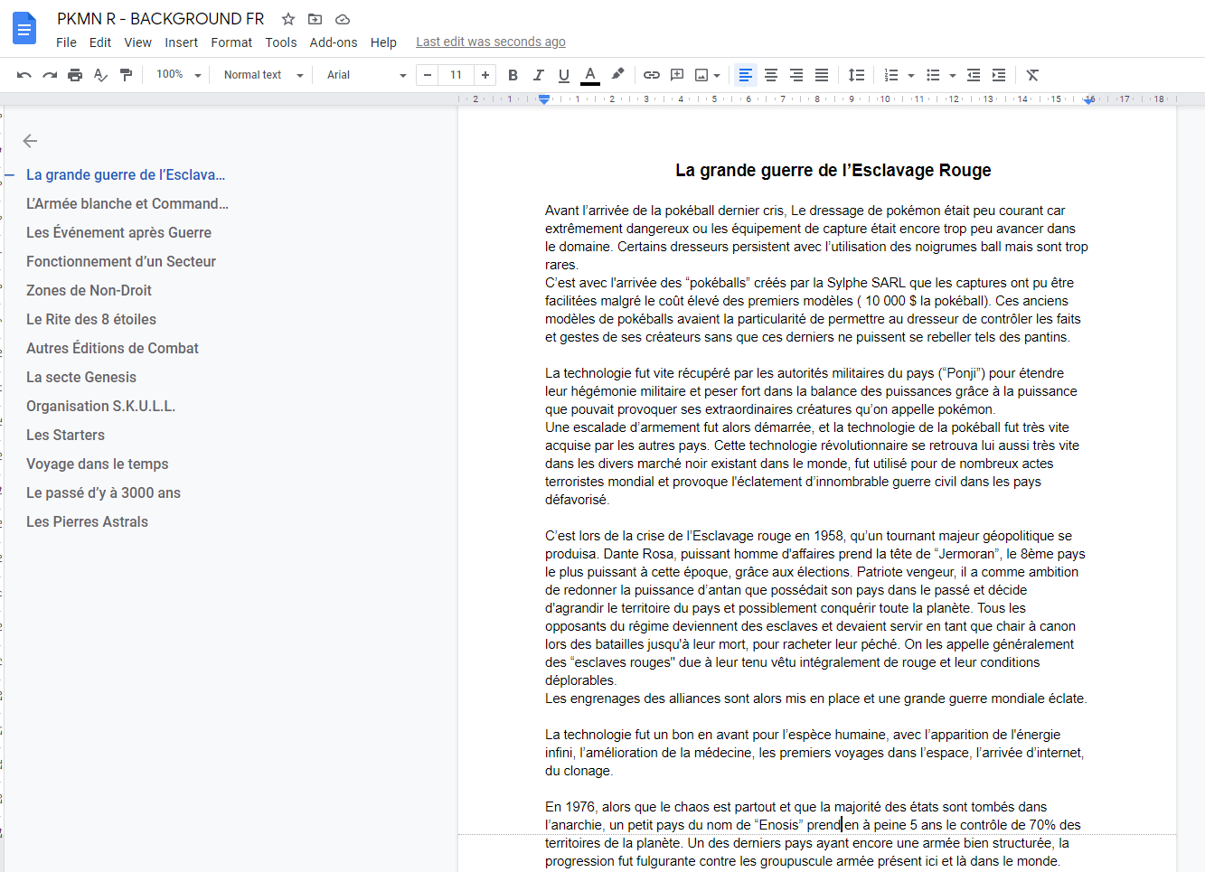Open the Normal text style dropdown
1205x872 pixels.
263,75
